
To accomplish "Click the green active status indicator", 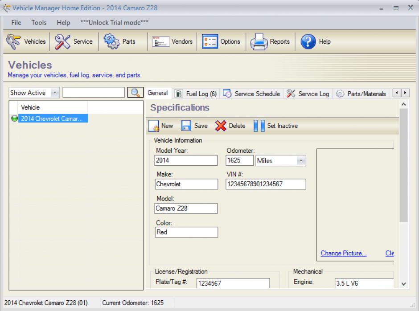I will pyautogui.click(x=14, y=119).
